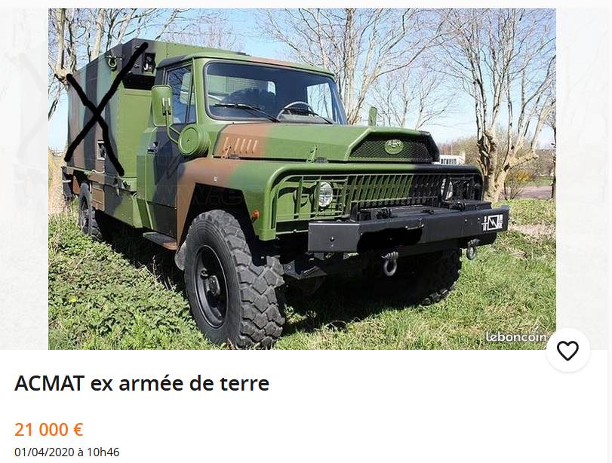Click the steering wheel behind the windshield
Screen dimensions: 612x463
[296, 109]
